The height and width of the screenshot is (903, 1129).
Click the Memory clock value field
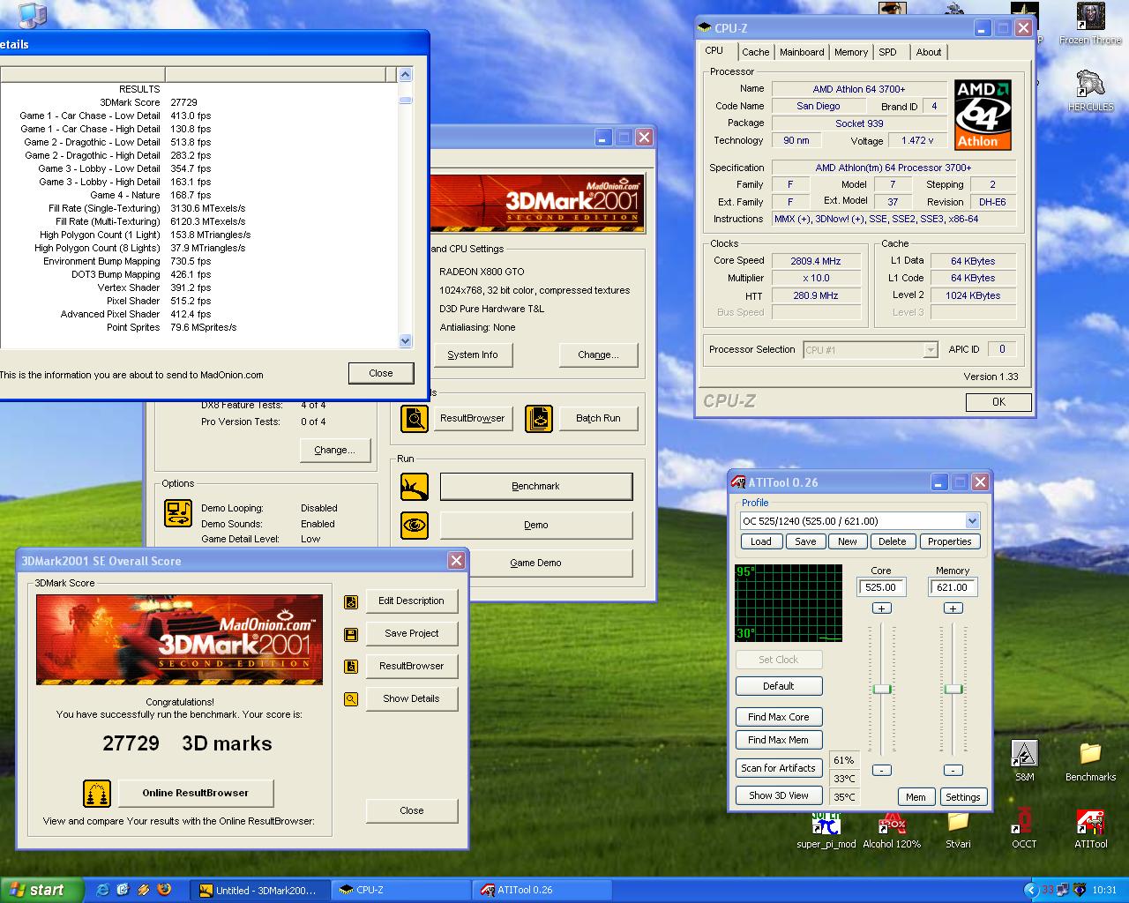pos(953,587)
